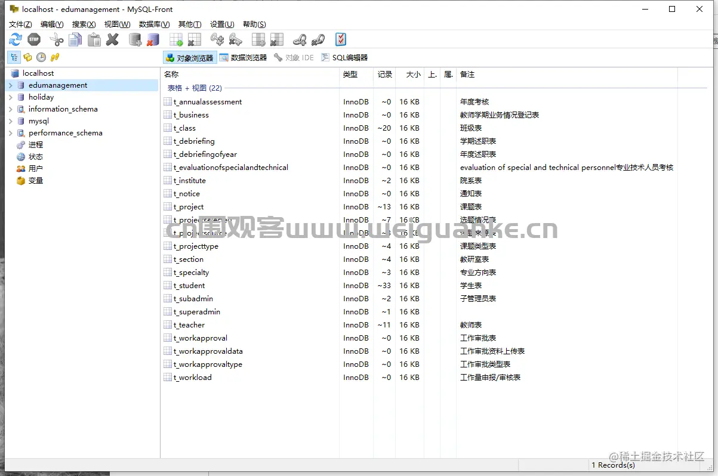Click the new key icon with plus

point(217,40)
